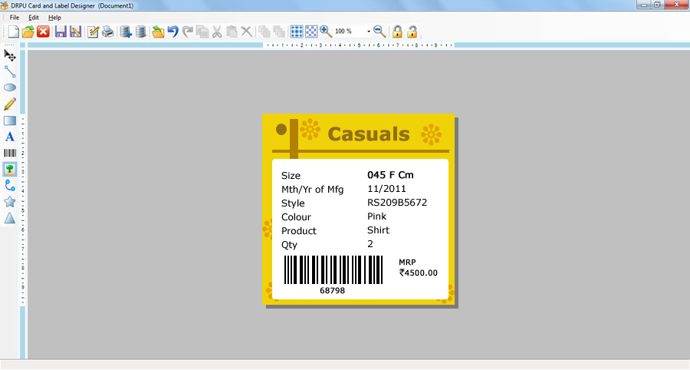Delete selection using the gray X icon
This screenshot has width=690, height=370.
246,31
